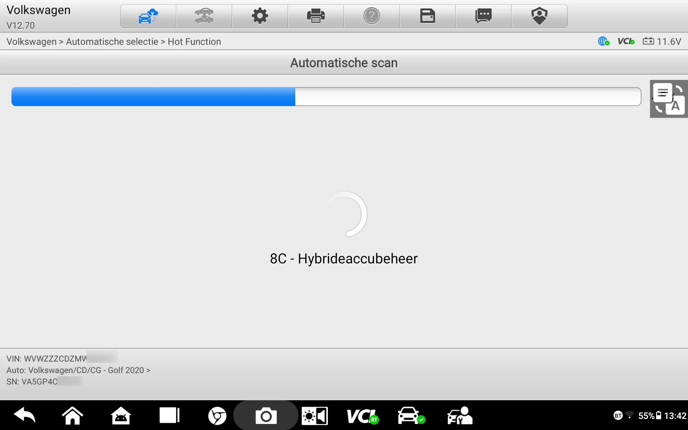Tap the network globe status icon

click(x=603, y=42)
